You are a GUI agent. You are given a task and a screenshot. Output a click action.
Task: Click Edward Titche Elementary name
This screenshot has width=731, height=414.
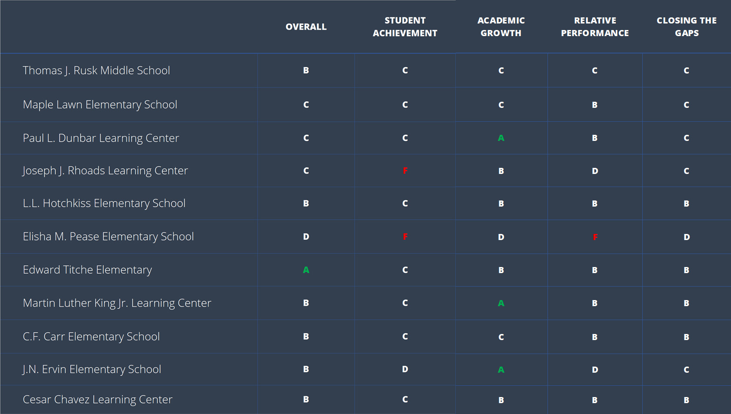[x=87, y=270]
